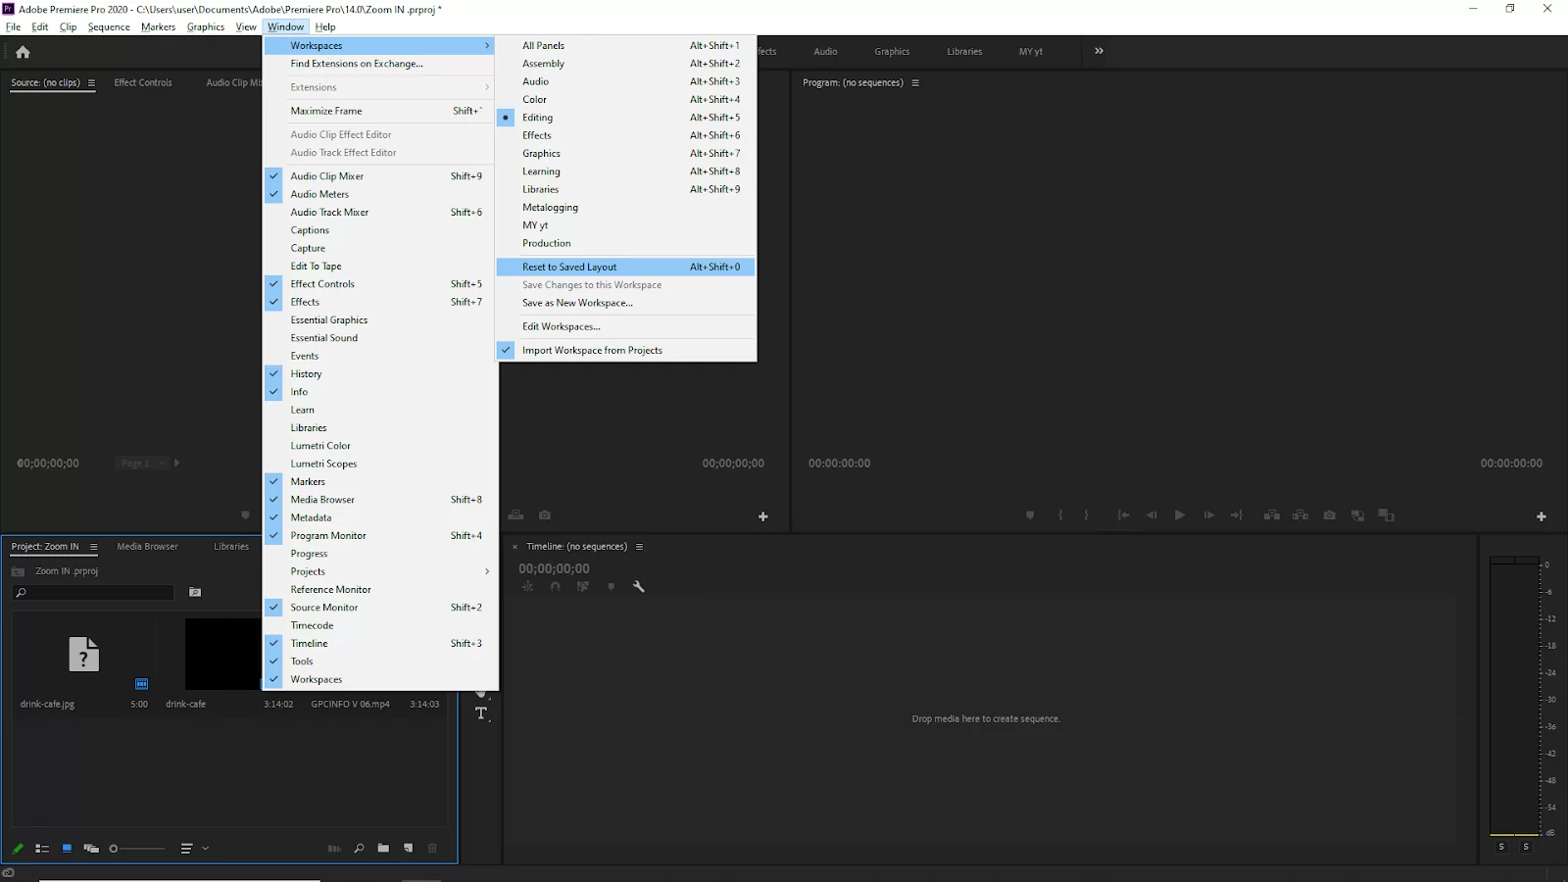Click Export Frame camera in Program Monitor
1568x882 pixels.
tap(1330, 515)
